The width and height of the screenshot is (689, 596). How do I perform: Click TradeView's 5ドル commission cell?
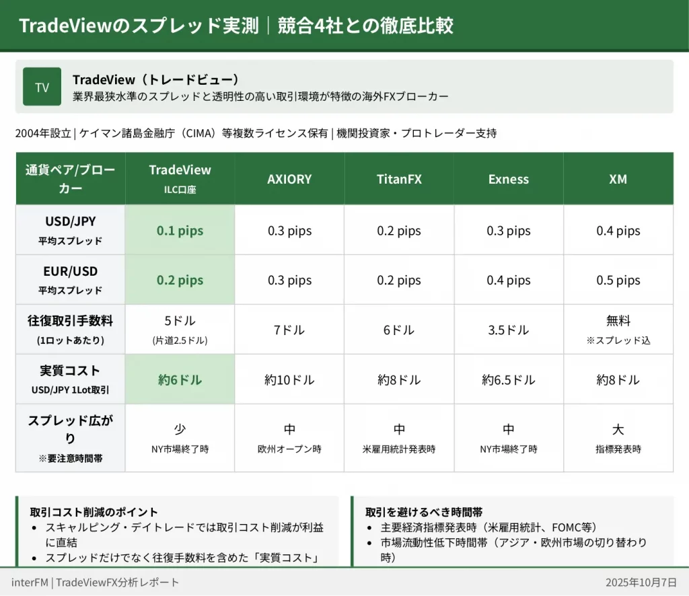pyautogui.click(x=180, y=329)
